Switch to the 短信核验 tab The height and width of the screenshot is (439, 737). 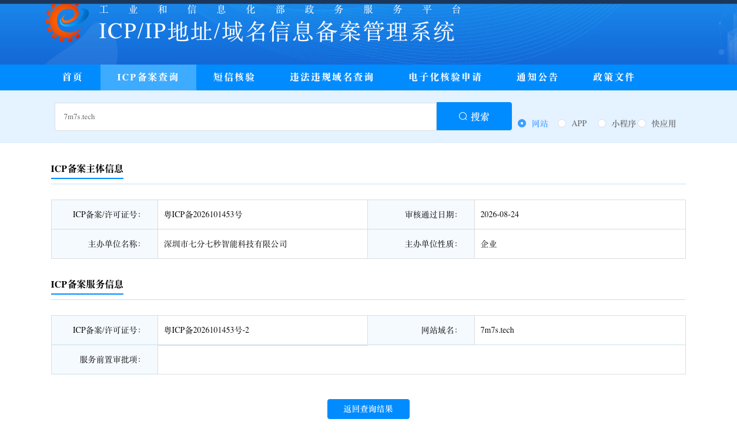[x=235, y=77]
